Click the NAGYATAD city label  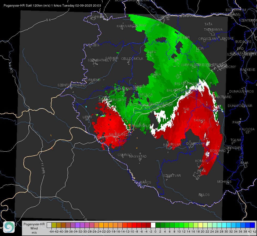click(x=138, y=156)
